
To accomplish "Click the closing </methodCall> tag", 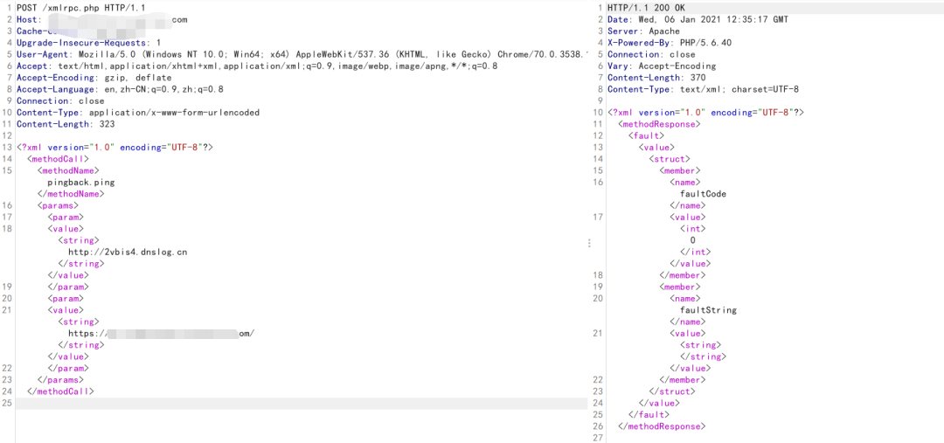I will [x=60, y=391].
